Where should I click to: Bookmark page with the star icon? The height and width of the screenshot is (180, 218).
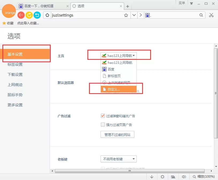pos(126,15)
